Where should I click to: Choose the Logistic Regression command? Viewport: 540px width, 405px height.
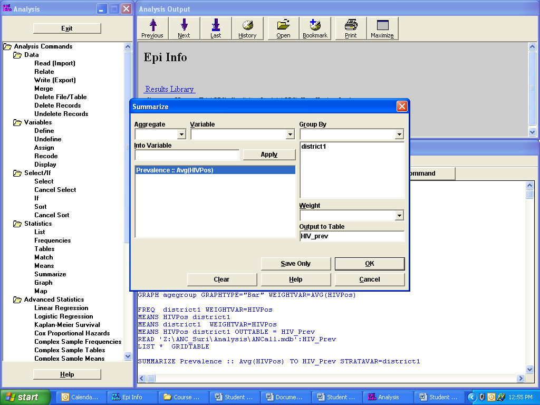(x=64, y=316)
